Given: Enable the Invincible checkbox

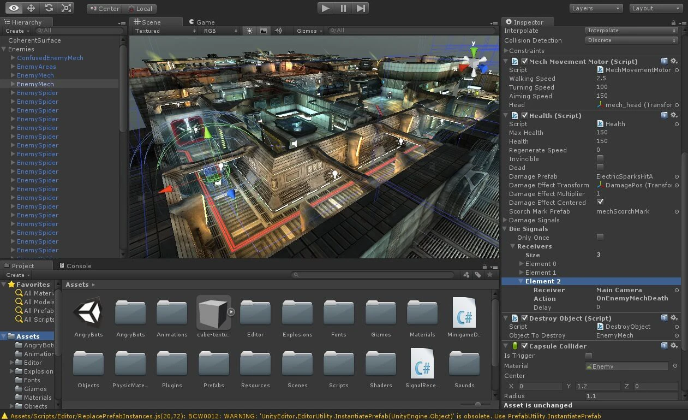Looking at the screenshot, I should click(600, 158).
